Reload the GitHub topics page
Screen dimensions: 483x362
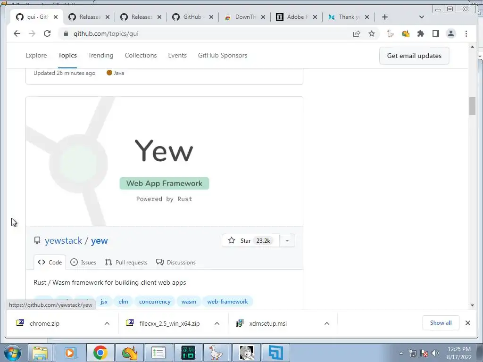pos(47,33)
